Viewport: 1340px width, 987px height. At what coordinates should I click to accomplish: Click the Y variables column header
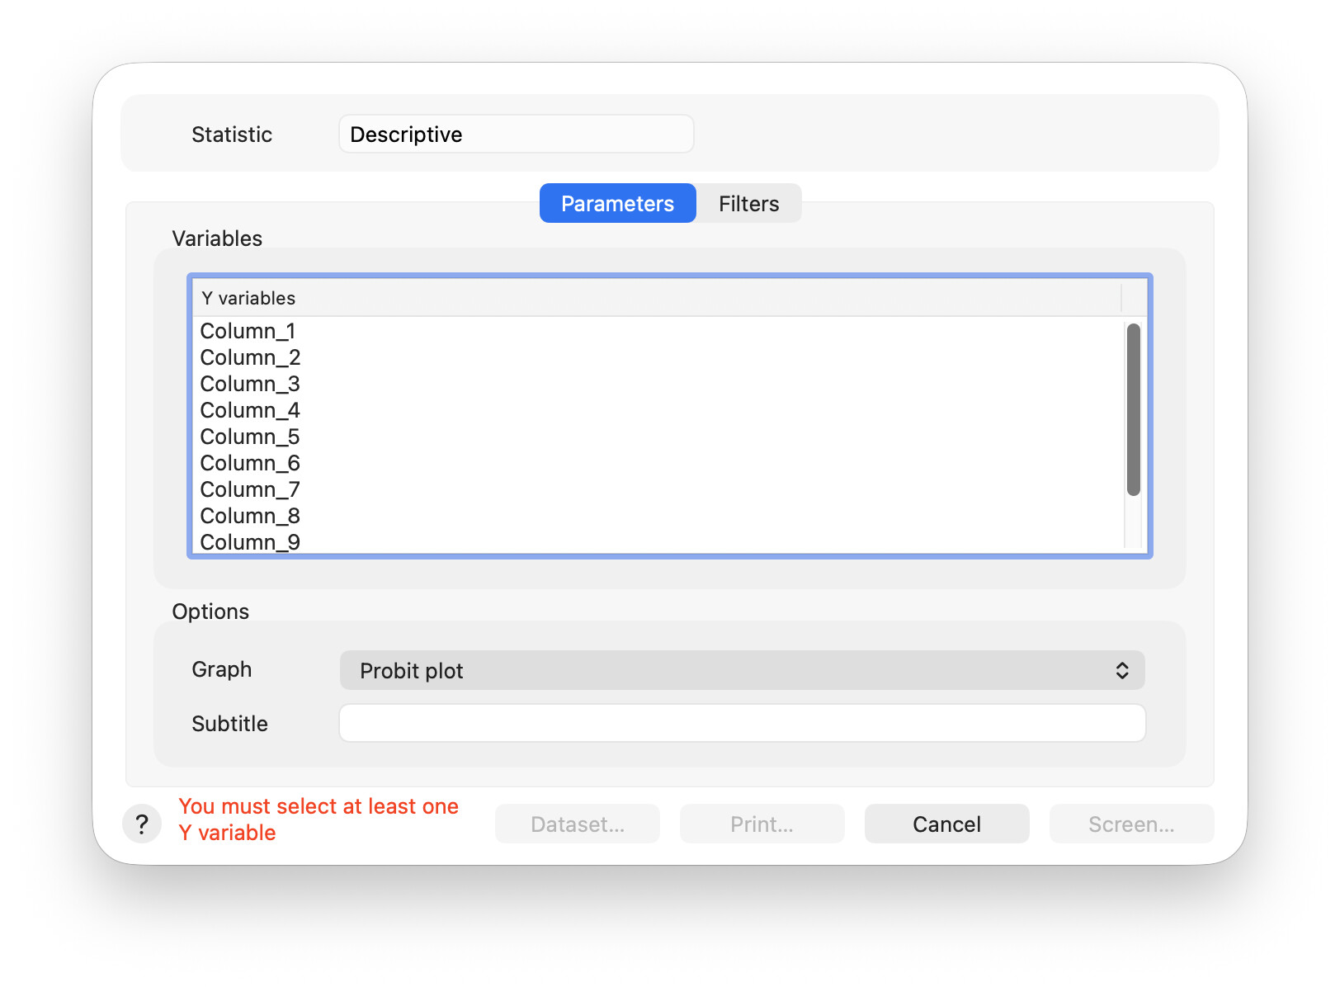coord(657,298)
